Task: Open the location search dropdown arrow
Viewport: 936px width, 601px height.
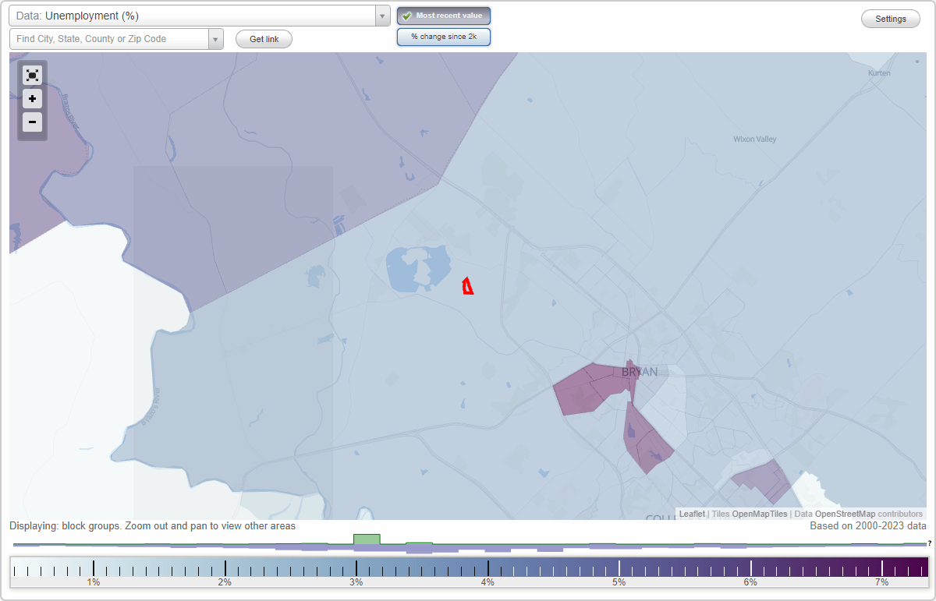Action: [216, 38]
